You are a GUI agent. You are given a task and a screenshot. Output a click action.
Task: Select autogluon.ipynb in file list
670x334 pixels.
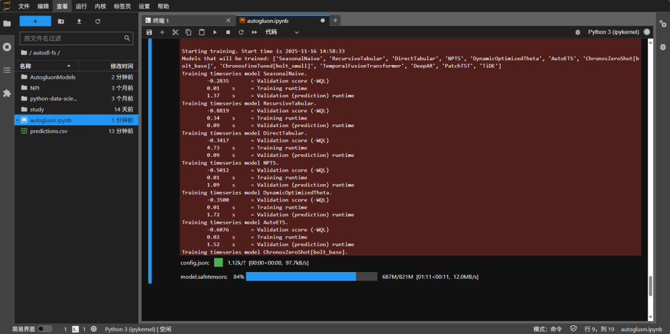(76, 120)
